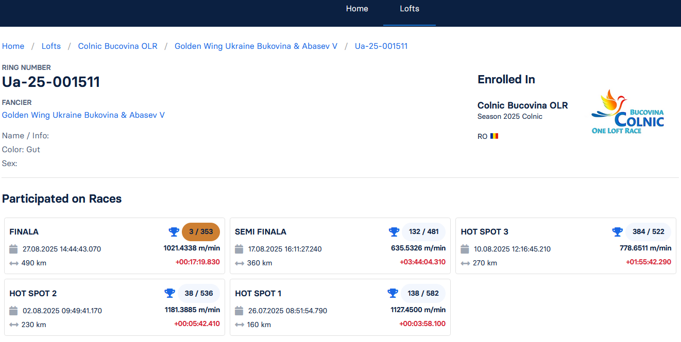Click the calendar icon on the FINALA card
The width and height of the screenshot is (681, 342).
[x=14, y=249]
